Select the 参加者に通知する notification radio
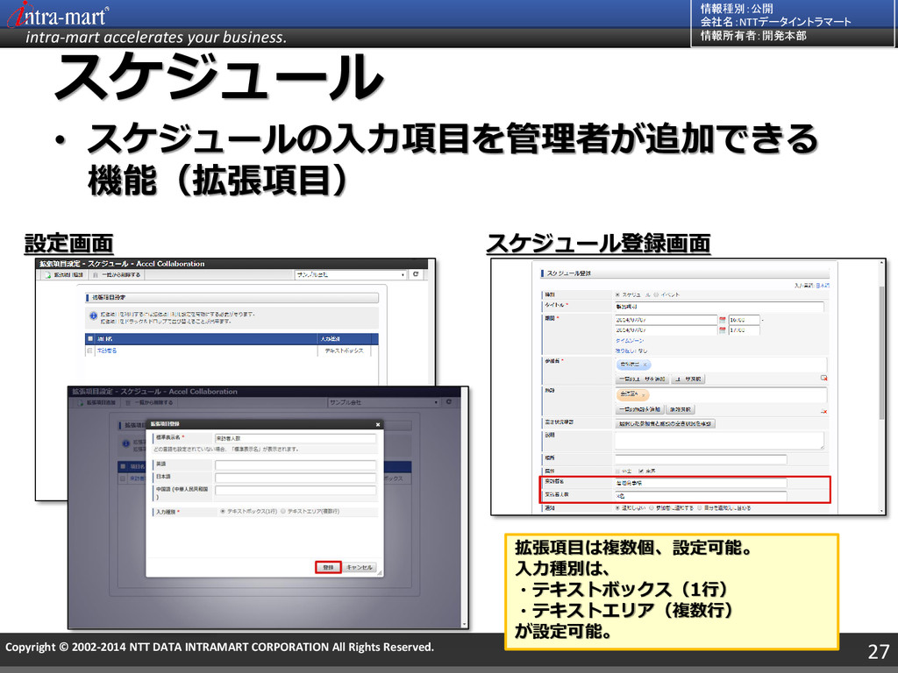This screenshot has width=898, height=673. tap(652, 507)
